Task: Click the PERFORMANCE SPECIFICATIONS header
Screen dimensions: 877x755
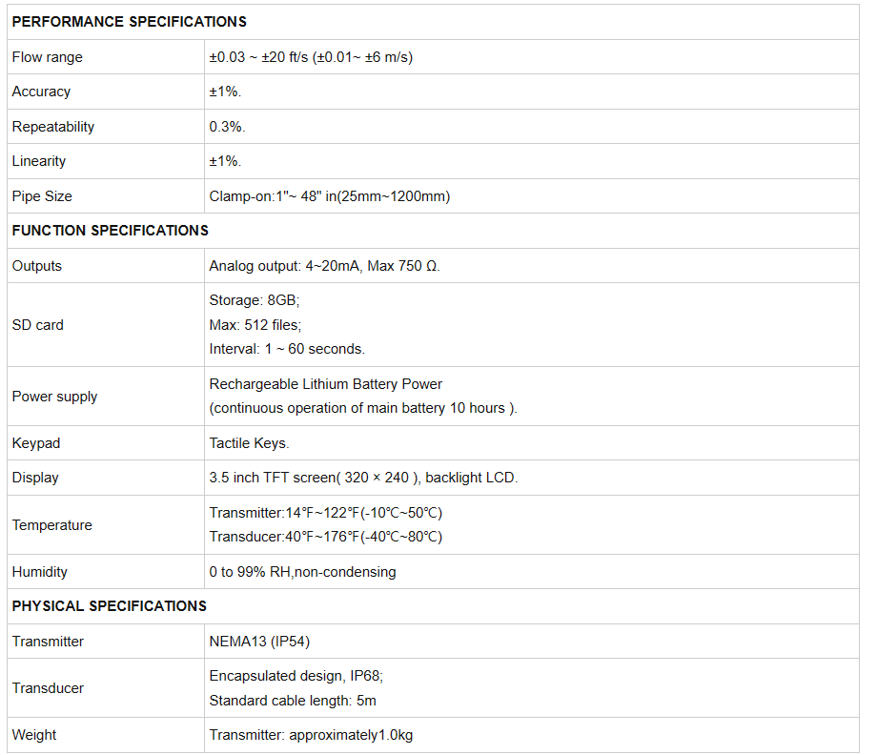Action: [130, 22]
